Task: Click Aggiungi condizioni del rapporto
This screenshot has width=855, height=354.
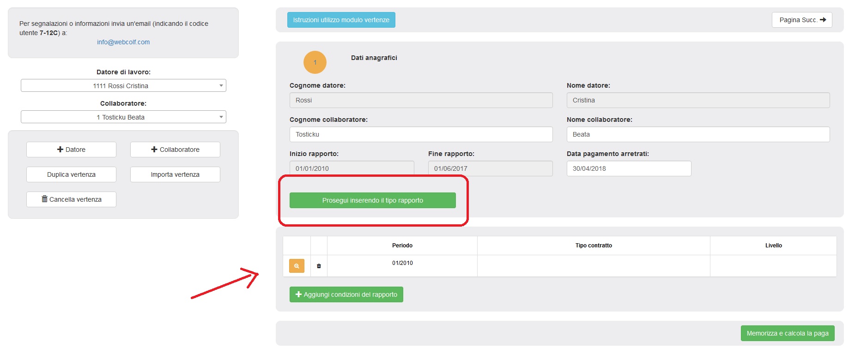Action: 346,294
